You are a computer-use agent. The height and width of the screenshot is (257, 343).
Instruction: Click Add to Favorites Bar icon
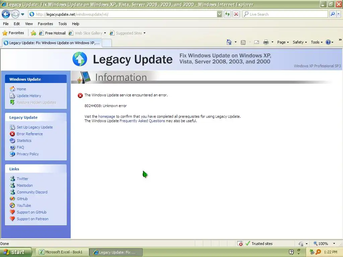pos(33,33)
